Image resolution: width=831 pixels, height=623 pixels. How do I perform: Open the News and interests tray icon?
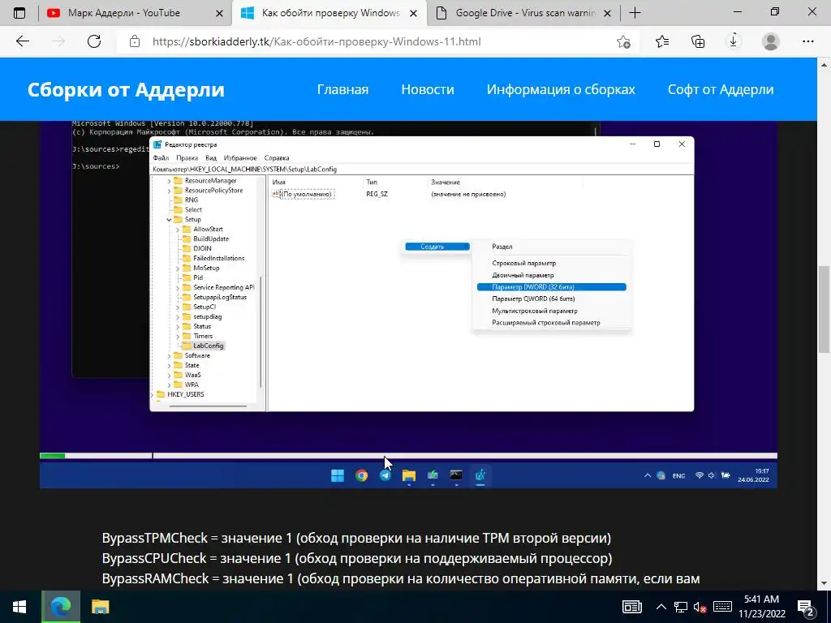click(x=631, y=607)
